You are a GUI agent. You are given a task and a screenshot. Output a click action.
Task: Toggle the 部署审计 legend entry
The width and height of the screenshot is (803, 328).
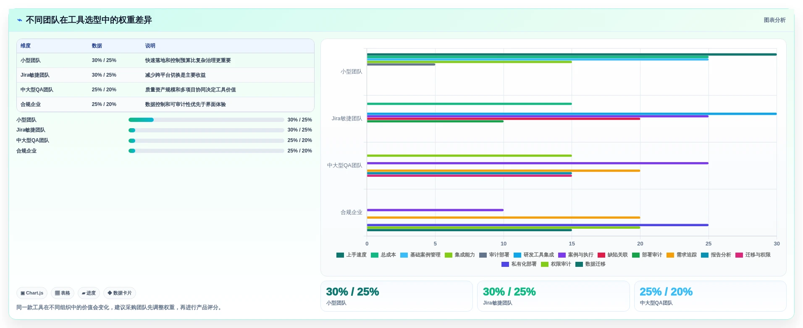pos(647,255)
